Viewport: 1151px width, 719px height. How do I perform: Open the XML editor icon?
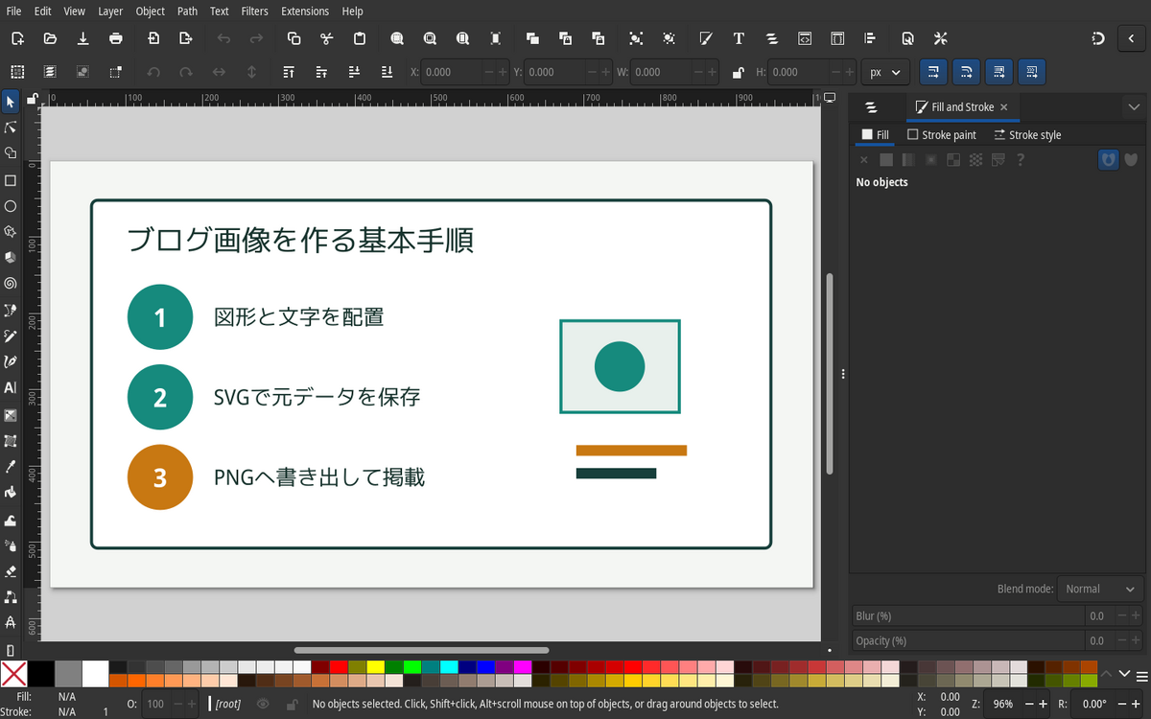click(x=805, y=38)
